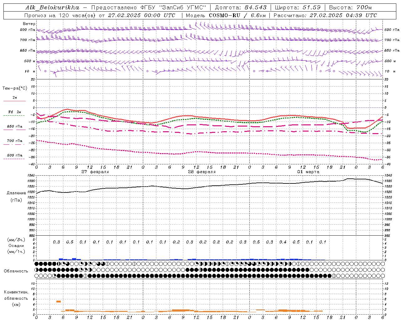Click the Конвективн. label of convective clouds

pyautogui.click(x=16, y=292)
